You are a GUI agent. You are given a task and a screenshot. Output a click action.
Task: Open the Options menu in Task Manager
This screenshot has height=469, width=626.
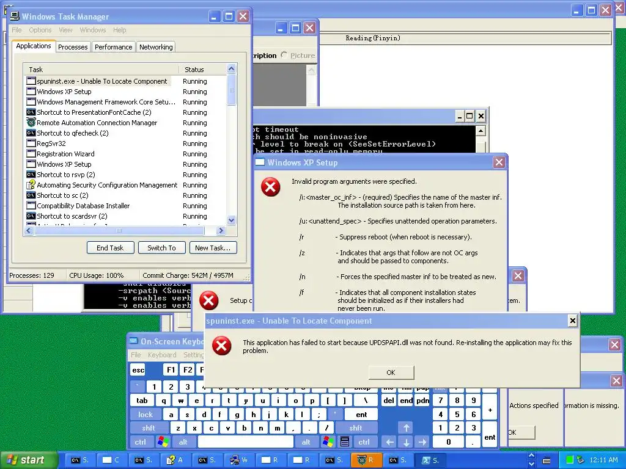[x=40, y=30]
